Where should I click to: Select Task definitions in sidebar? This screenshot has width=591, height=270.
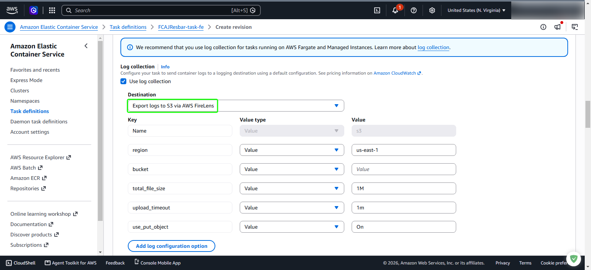30,111
